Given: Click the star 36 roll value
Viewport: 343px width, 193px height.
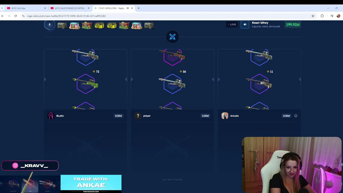Looking at the screenshot, I should click(x=183, y=72).
